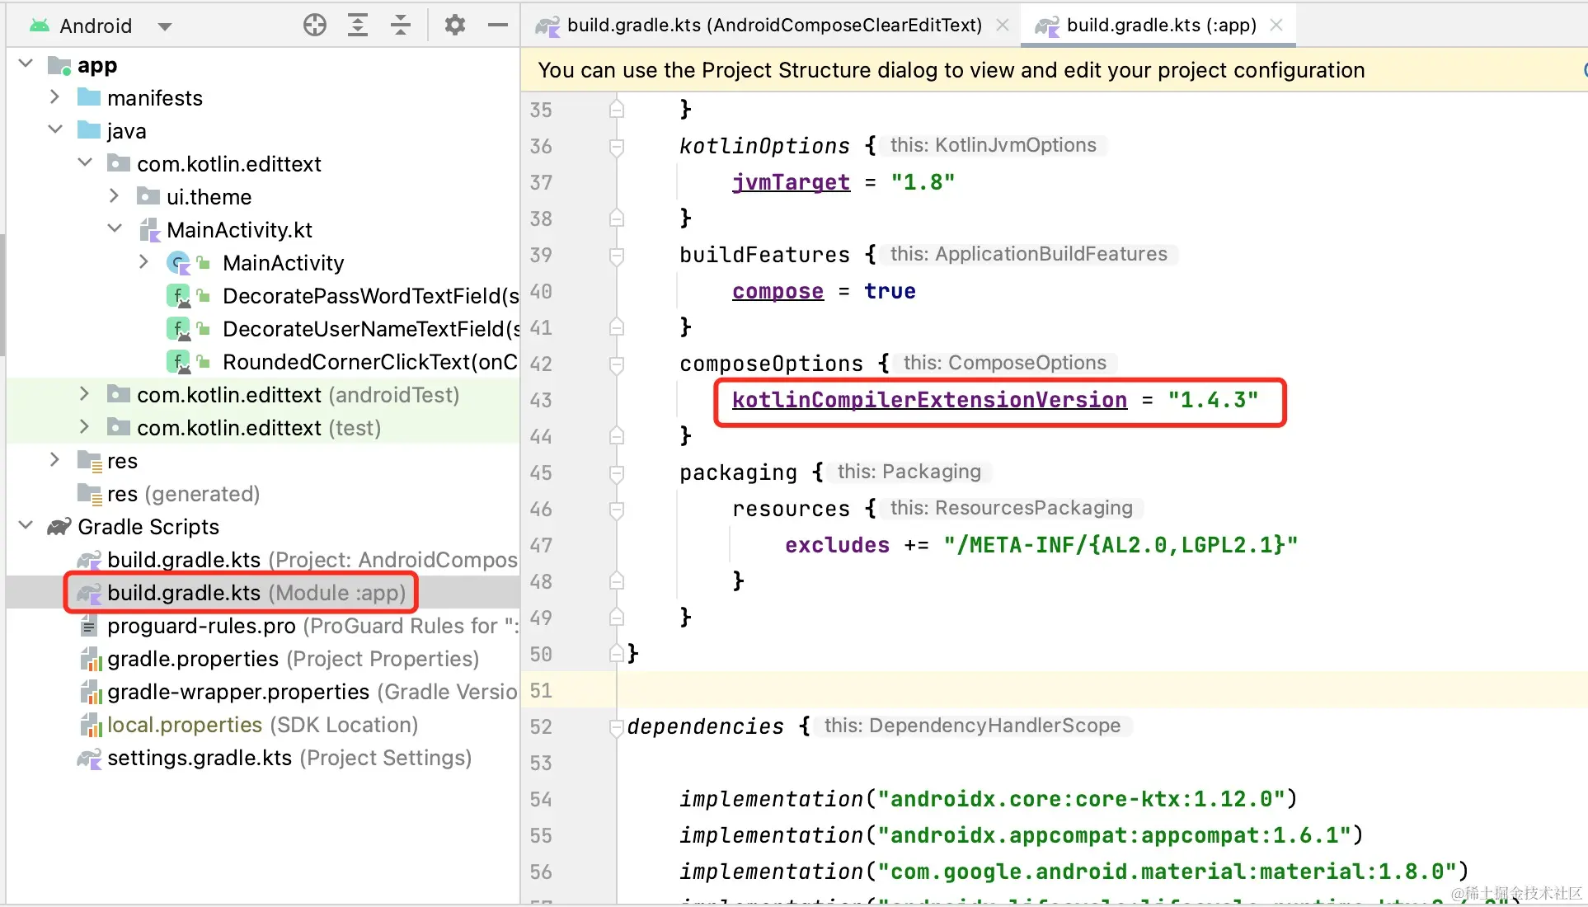Select settings.gradle.kts in the project tree
The width and height of the screenshot is (1588, 907).
(x=199, y=758)
